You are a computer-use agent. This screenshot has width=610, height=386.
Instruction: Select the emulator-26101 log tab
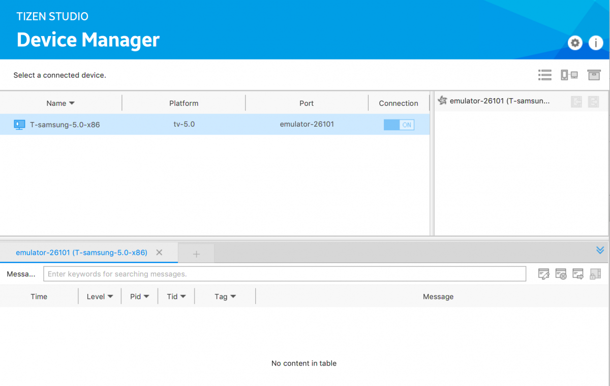click(x=81, y=253)
